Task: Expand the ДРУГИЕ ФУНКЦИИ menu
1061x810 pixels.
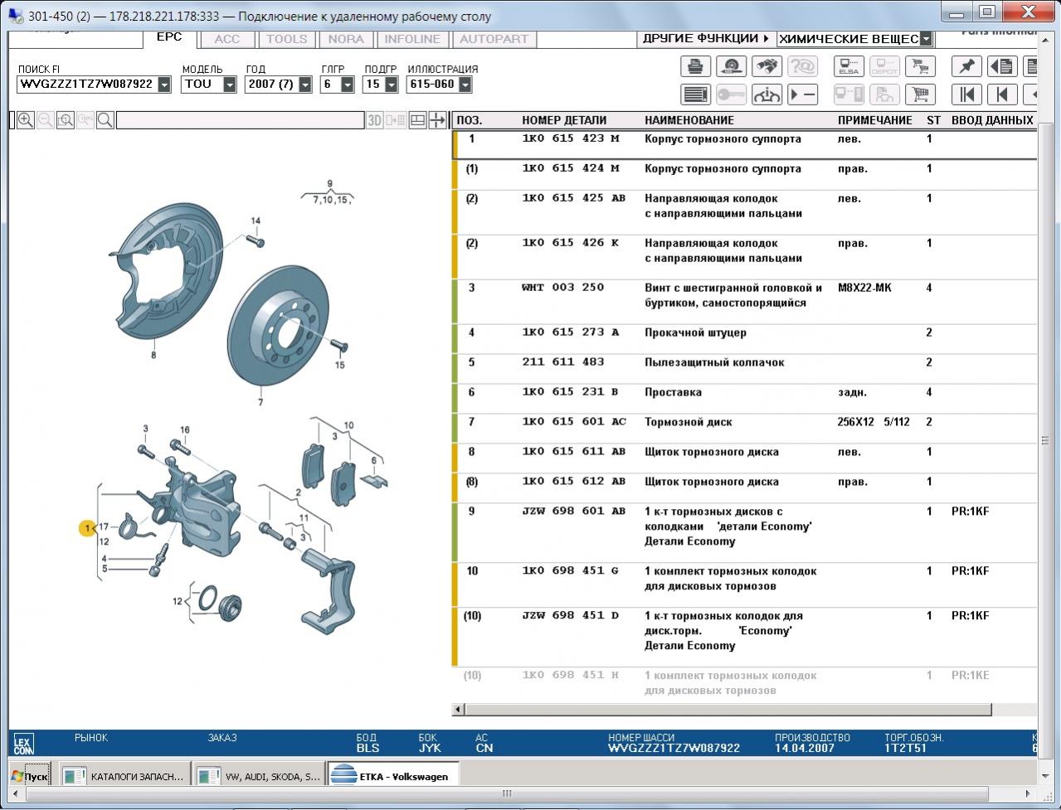Action: click(x=707, y=39)
